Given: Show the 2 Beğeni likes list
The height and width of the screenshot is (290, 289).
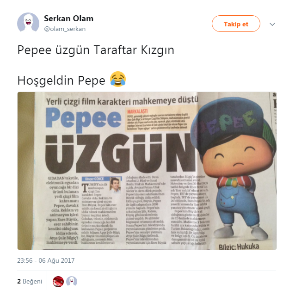Looking at the screenshot, I should pos(30,281).
